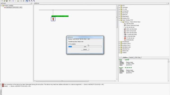Cancel the data transfer dialog
Screen dimensions: 170x95
(85, 49)
